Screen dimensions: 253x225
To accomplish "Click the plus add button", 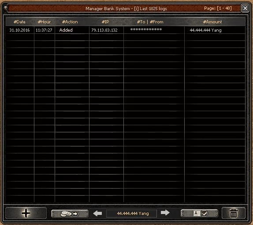I will [x=26, y=213].
